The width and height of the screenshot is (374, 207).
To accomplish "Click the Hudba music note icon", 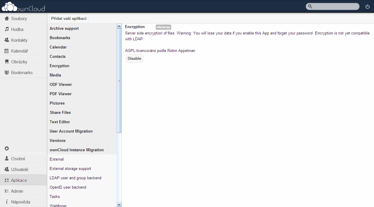I will [7, 29].
